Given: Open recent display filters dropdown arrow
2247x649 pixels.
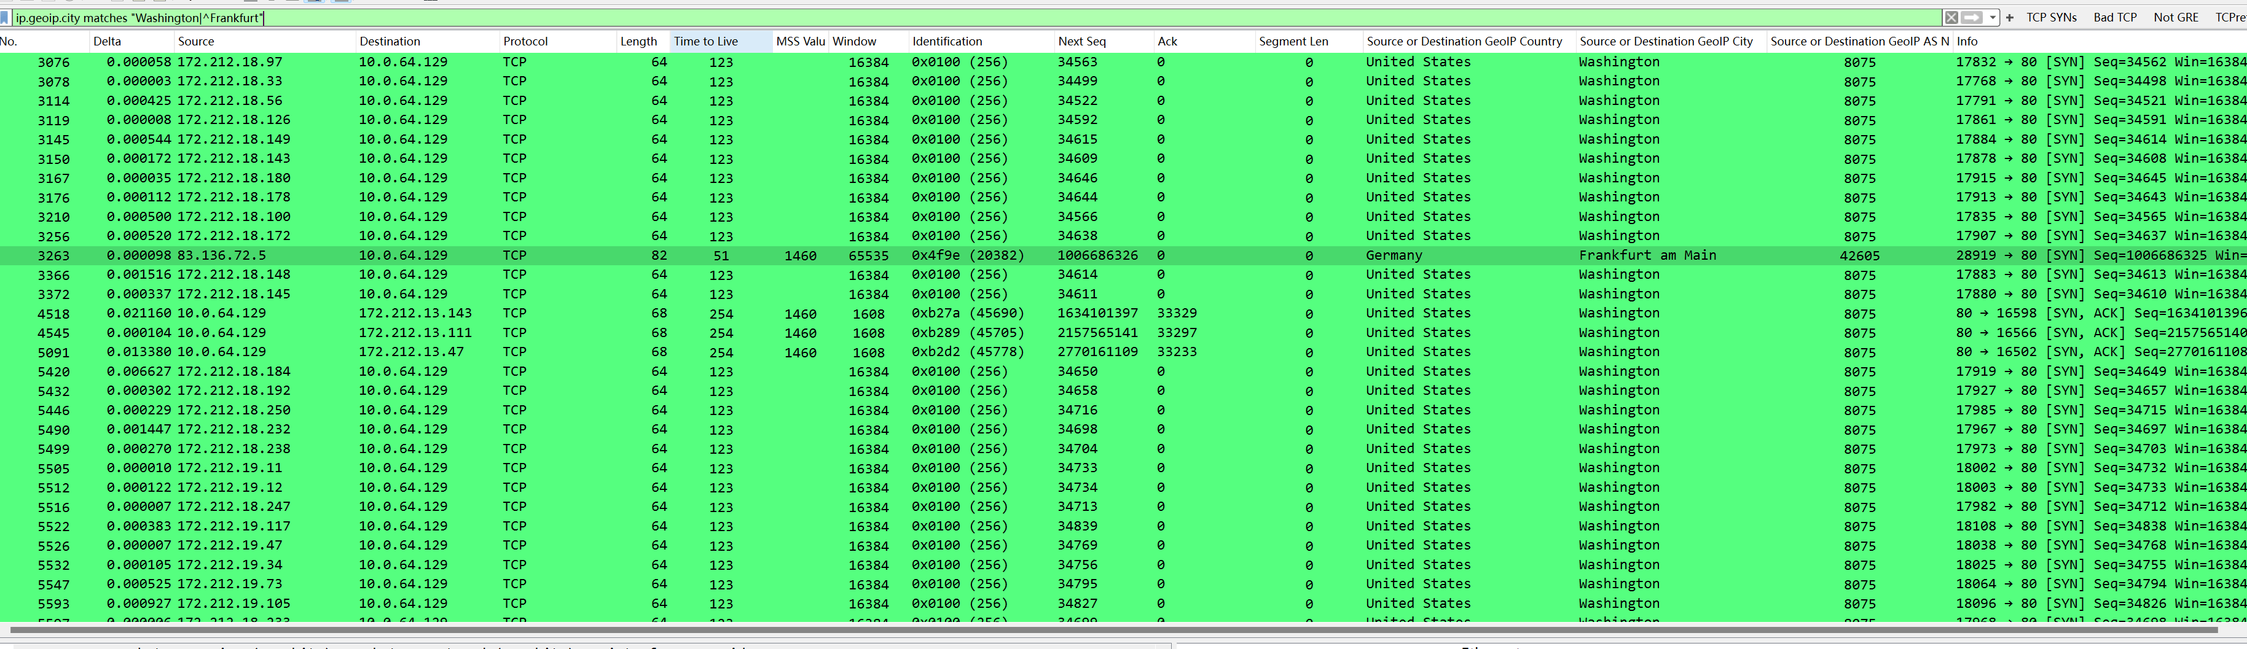Looking at the screenshot, I should point(1993,17).
